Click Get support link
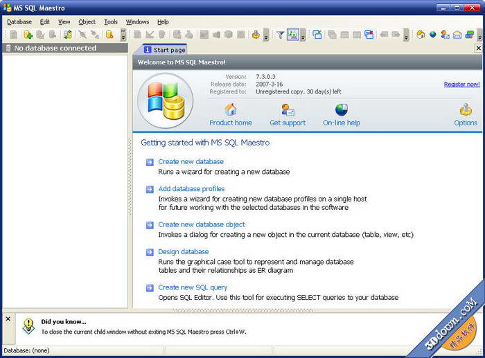The height and width of the screenshot is (358, 485). click(288, 115)
